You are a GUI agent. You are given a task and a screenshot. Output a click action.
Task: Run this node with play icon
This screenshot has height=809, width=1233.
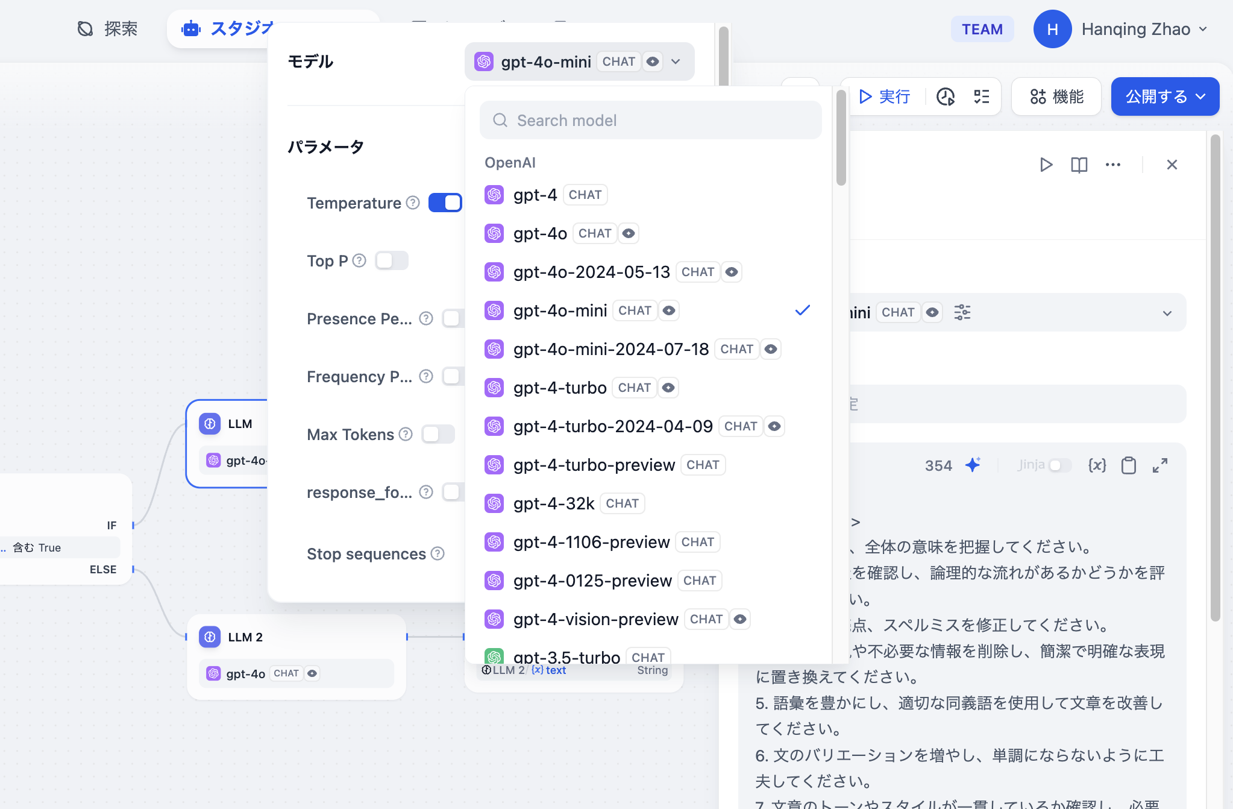[1046, 165]
